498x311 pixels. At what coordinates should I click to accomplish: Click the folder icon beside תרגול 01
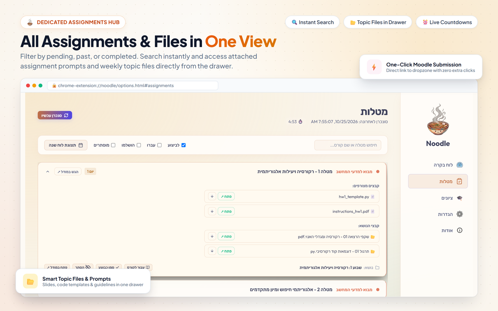373,251
